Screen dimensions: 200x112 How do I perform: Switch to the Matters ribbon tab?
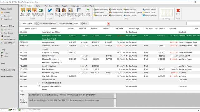point(30,6)
